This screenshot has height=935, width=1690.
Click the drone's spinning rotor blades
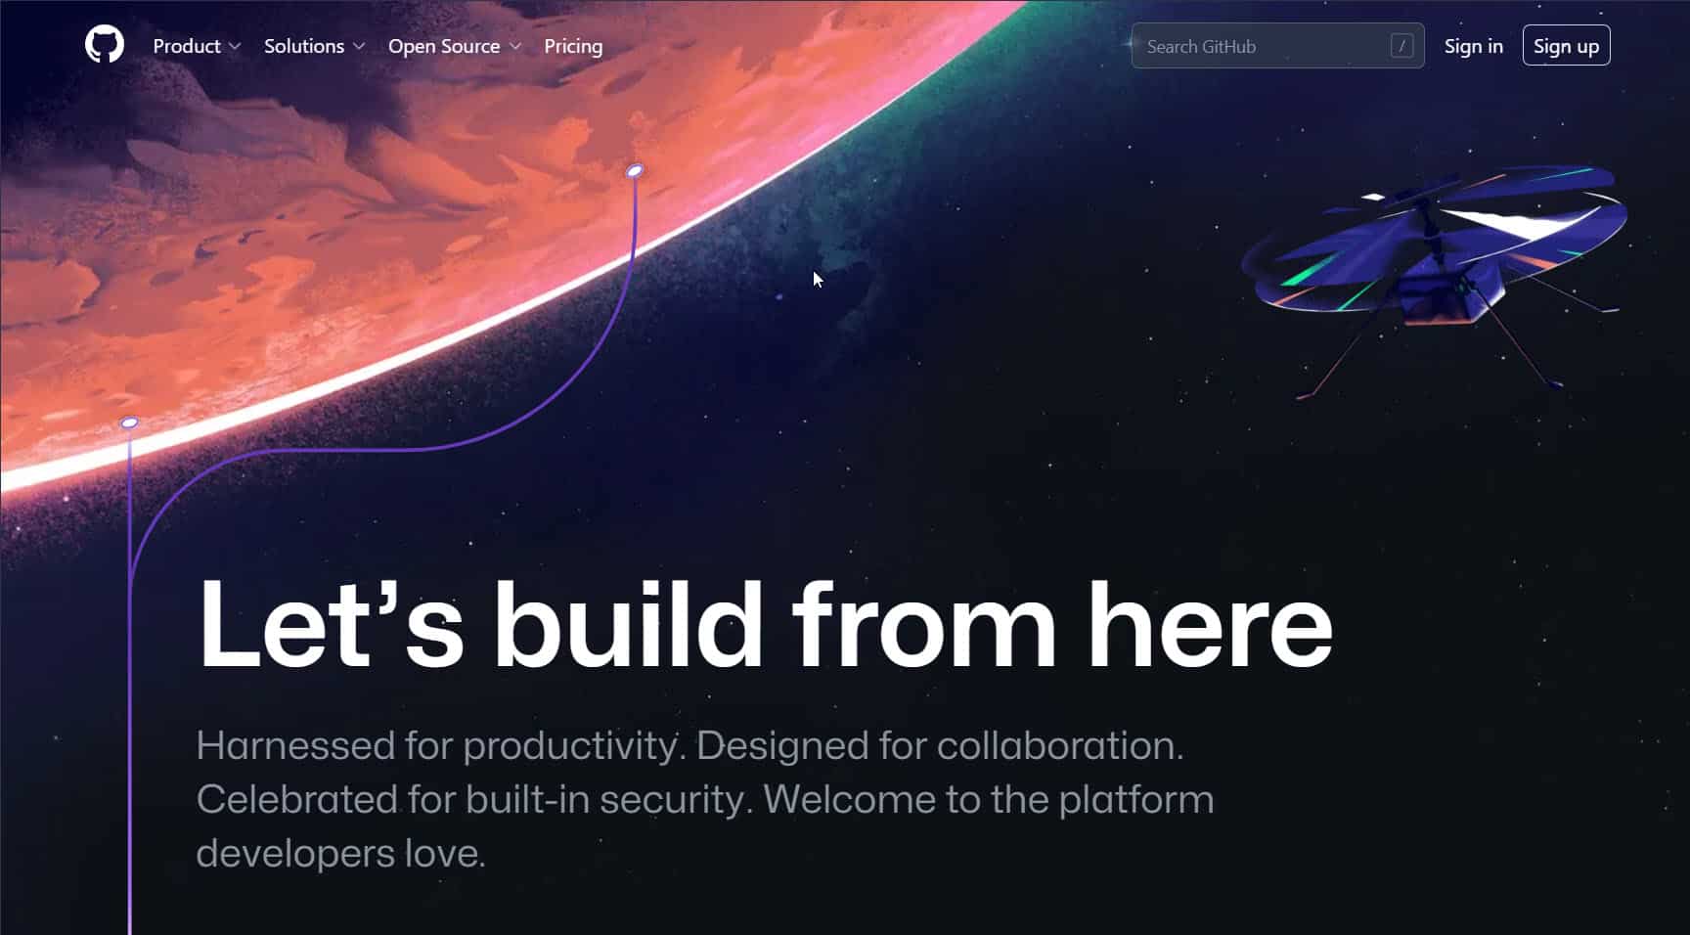[x=1435, y=237]
